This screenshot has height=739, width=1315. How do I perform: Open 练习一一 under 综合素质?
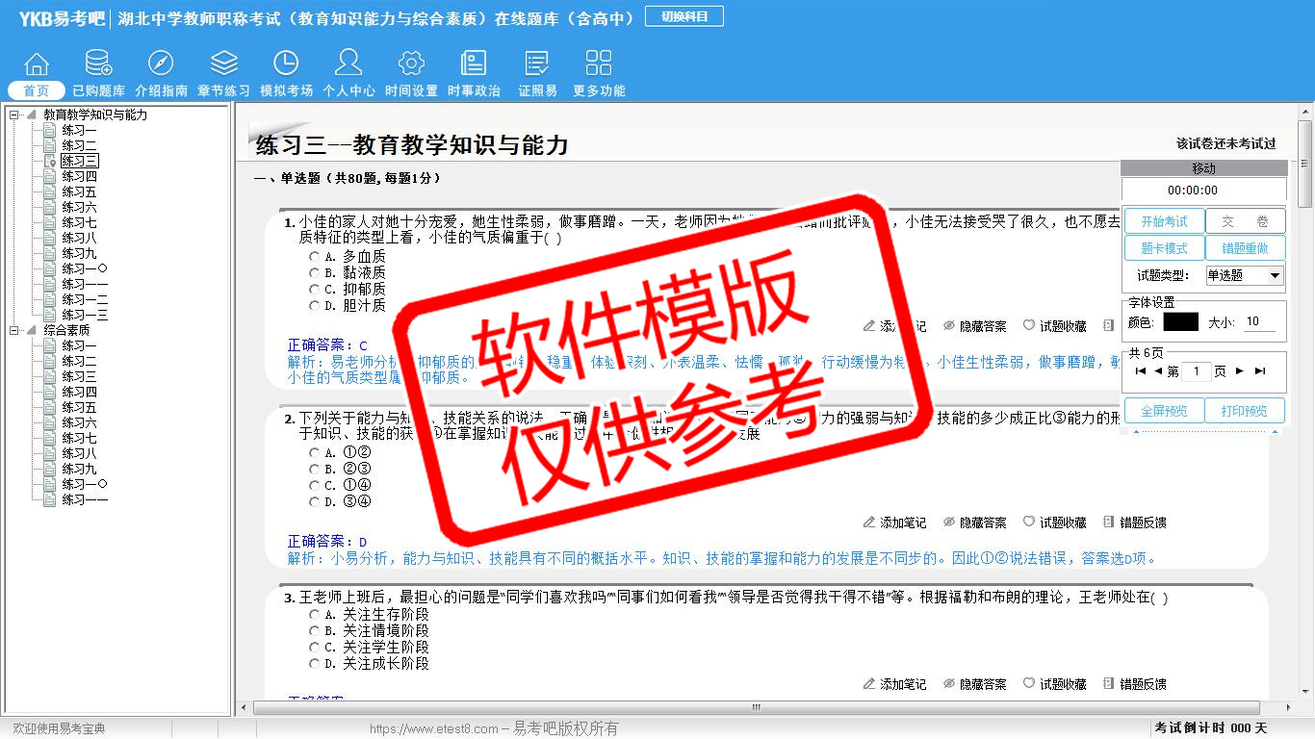click(85, 499)
